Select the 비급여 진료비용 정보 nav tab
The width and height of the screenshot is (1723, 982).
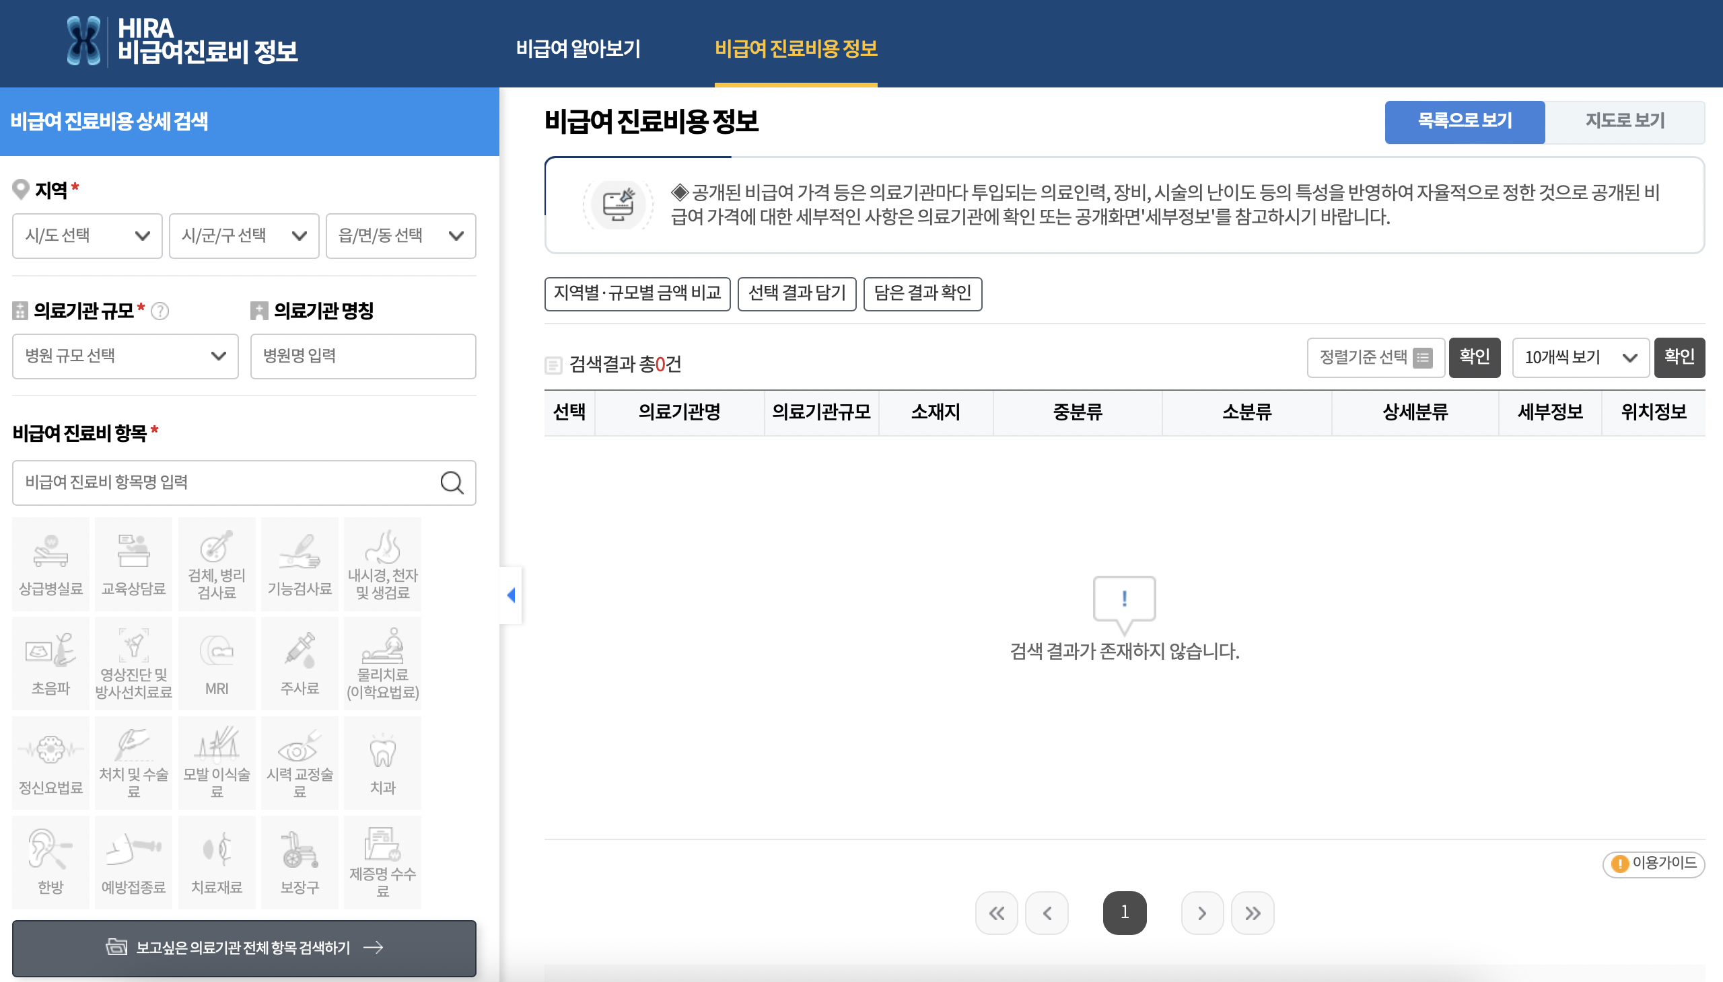click(796, 48)
